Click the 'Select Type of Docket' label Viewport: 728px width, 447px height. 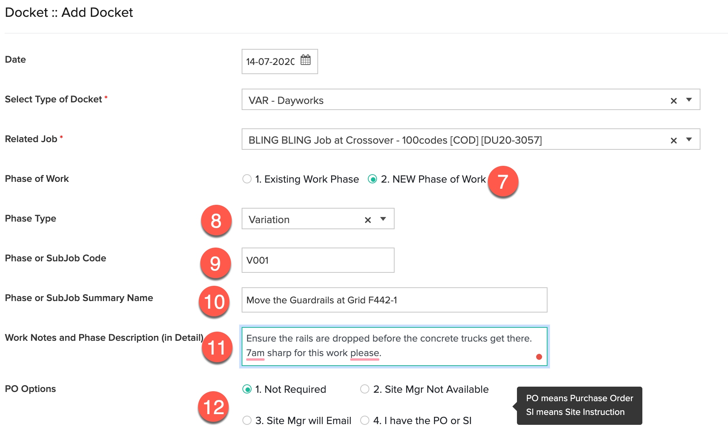[x=54, y=99]
